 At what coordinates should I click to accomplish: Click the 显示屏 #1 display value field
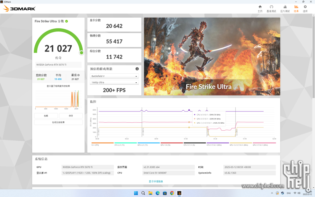pos(87,173)
